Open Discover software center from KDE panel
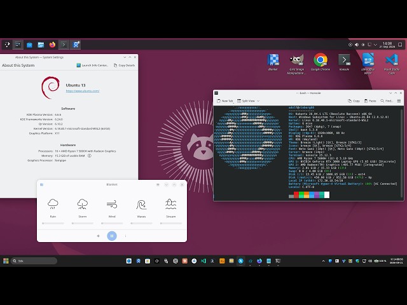Viewport: 407px width, 305px height. [29, 44]
